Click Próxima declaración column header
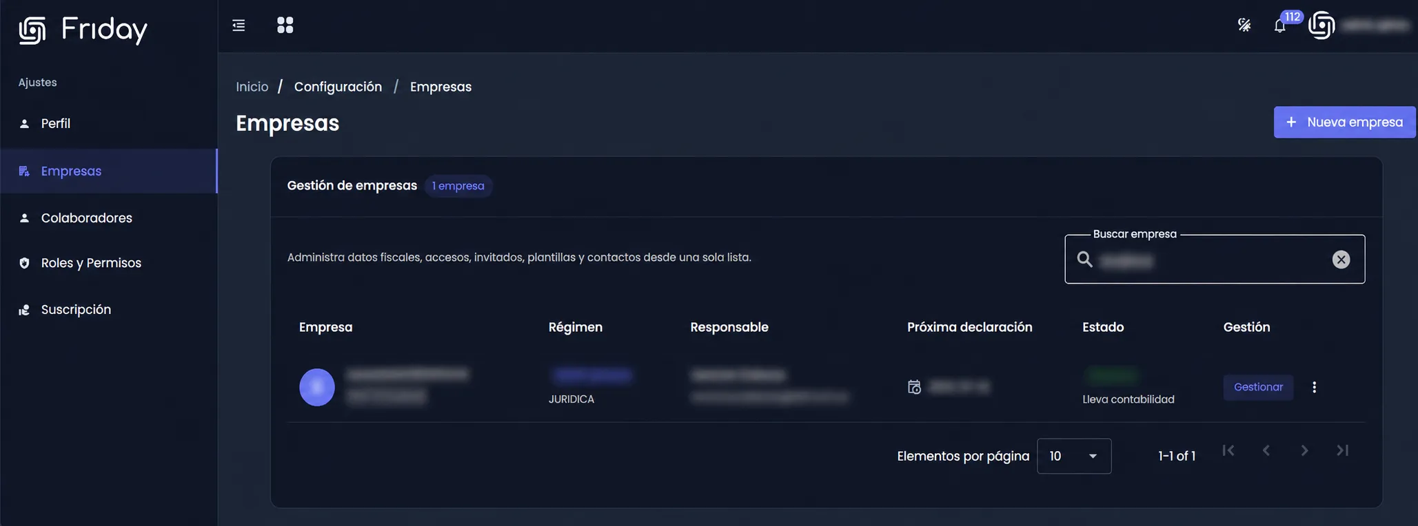The image size is (1418, 526). click(x=970, y=327)
